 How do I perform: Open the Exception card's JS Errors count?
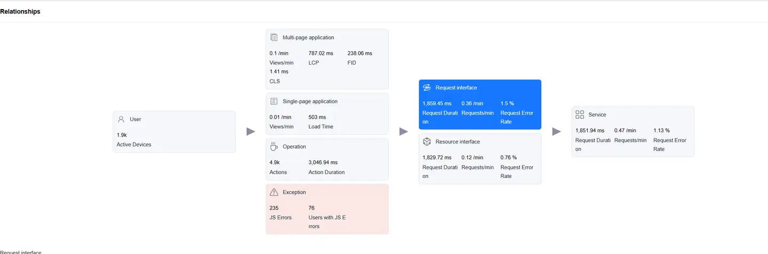click(x=274, y=208)
